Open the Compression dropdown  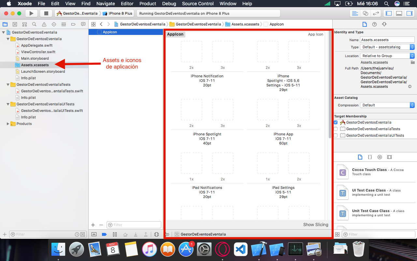coord(387,105)
